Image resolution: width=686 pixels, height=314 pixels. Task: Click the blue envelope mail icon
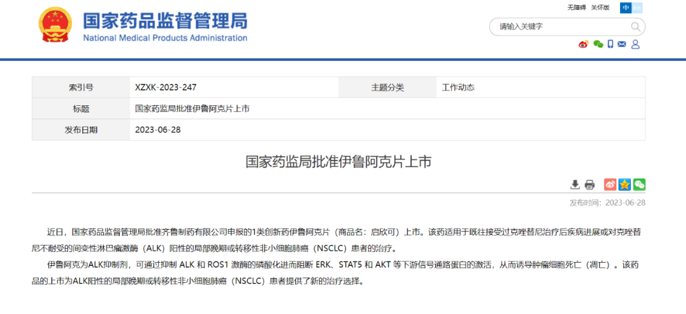pyautogui.click(x=622, y=44)
